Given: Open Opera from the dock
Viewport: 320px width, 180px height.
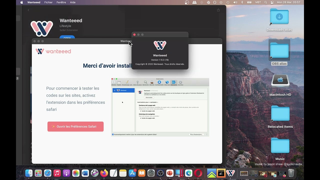Looking at the screenshot, I should [x=198, y=173].
